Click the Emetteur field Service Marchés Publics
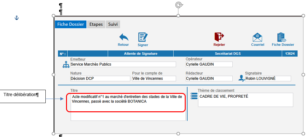This screenshot has height=137, width=306. [x=123, y=64]
